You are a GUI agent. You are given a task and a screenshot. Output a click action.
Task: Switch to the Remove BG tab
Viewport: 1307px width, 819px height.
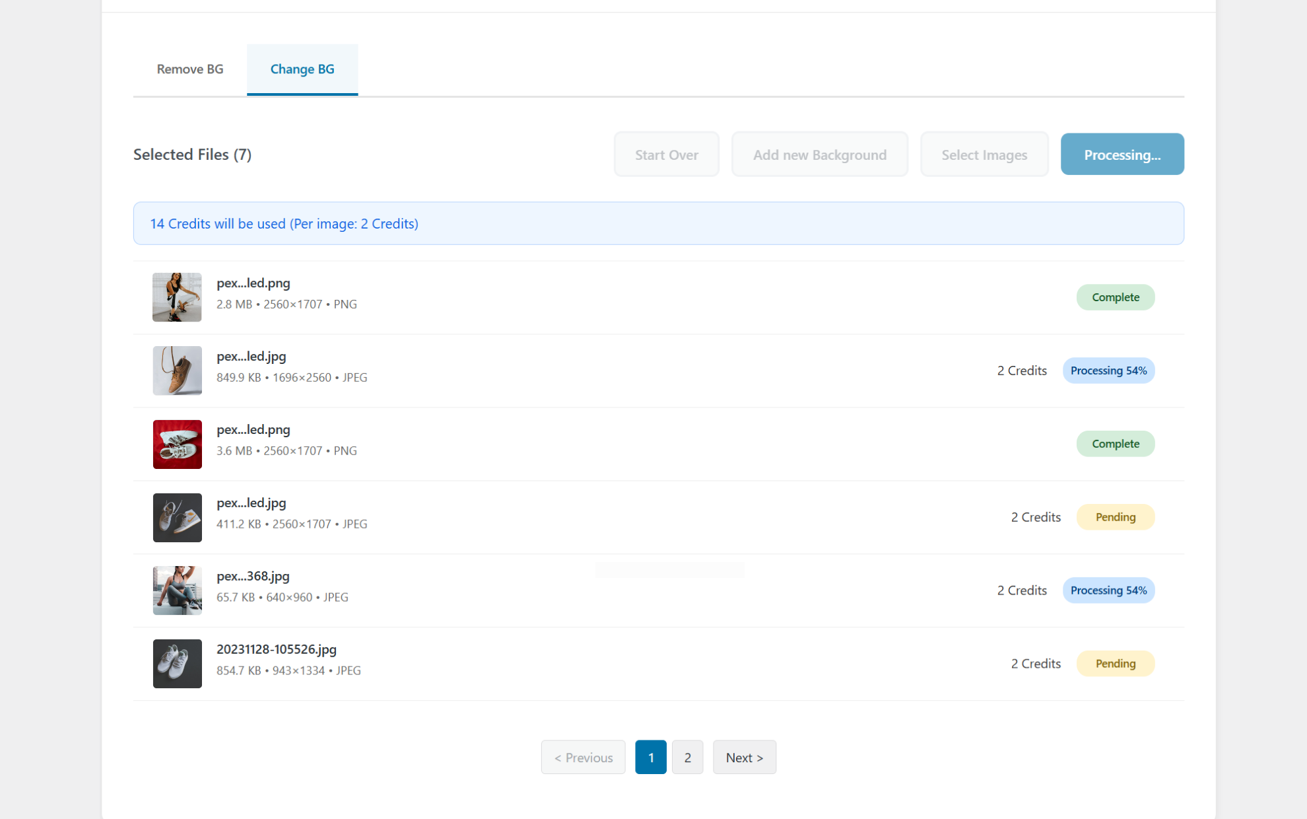190,69
